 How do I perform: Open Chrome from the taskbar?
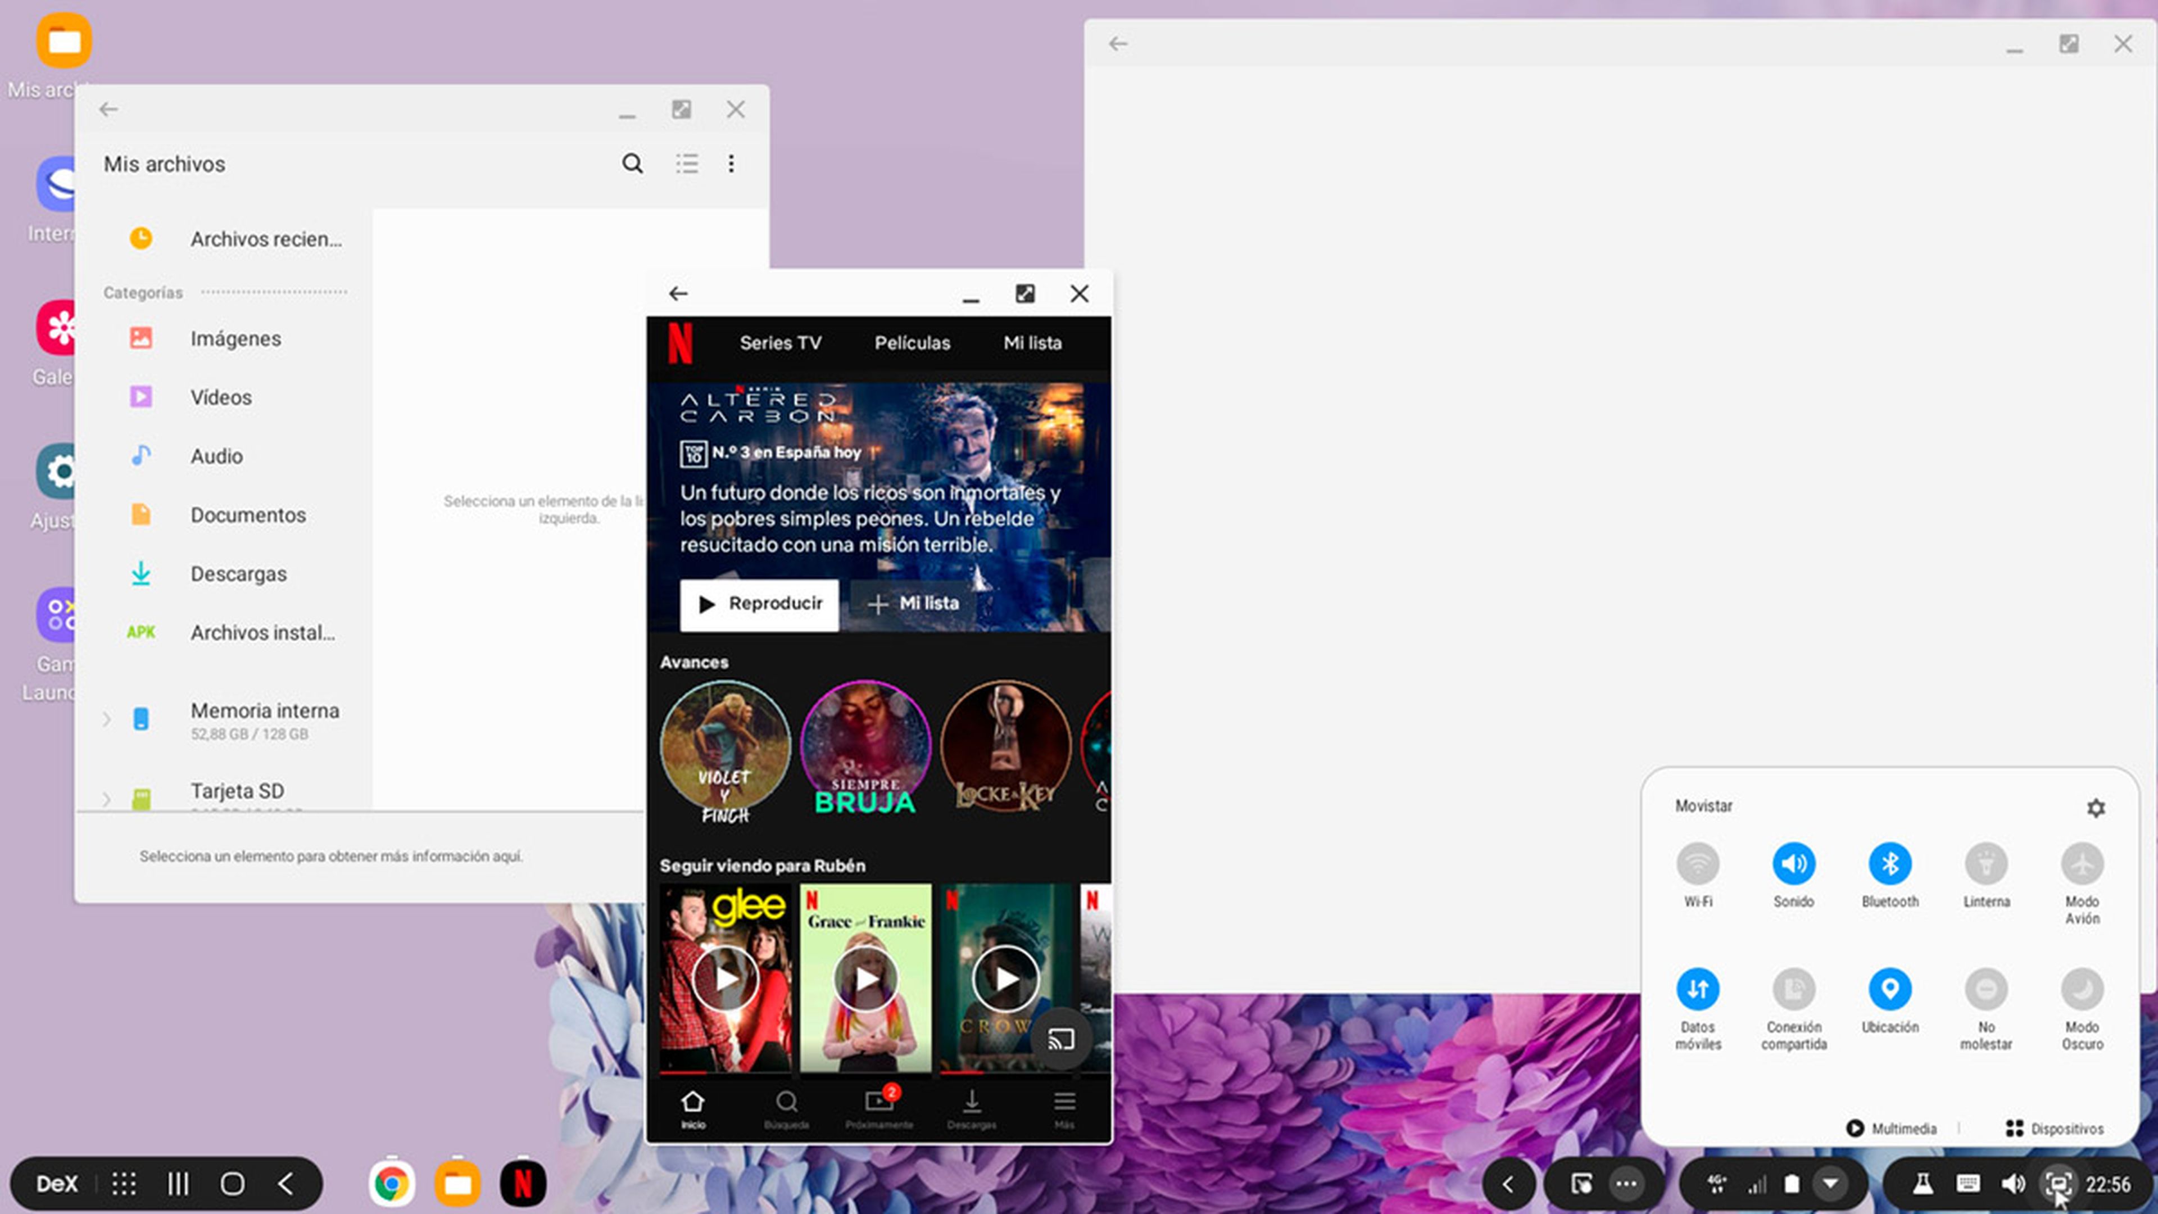tap(392, 1184)
